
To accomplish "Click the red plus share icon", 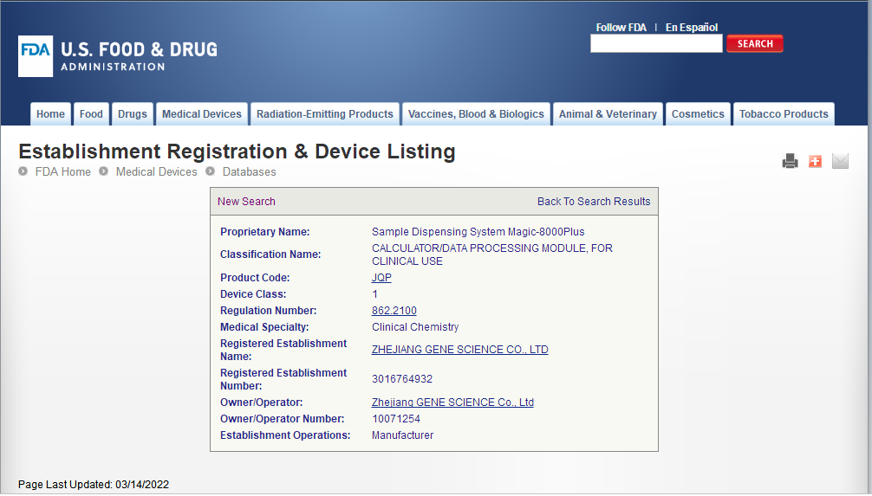I will [815, 161].
